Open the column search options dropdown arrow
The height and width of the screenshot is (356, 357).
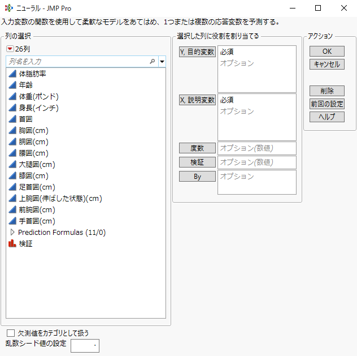[162, 62]
